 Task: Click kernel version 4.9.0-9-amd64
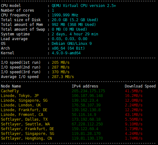click(x=66, y=53)
